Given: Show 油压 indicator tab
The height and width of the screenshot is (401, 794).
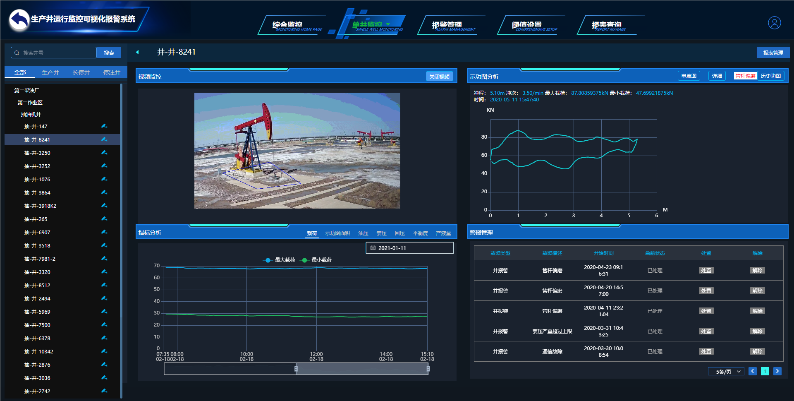Looking at the screenshot, I should coord(363,233).
